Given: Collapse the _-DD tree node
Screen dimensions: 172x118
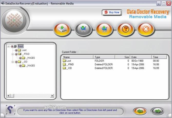Looking at the screenshot, I should tap(13, 62).
